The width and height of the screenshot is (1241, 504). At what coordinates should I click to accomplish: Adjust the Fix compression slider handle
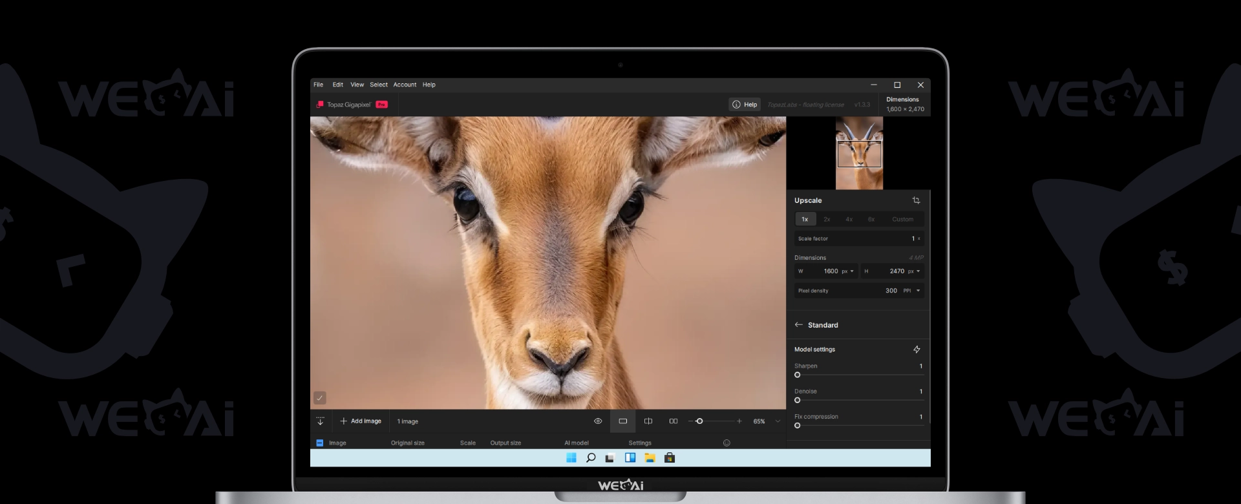click(798, 426)
